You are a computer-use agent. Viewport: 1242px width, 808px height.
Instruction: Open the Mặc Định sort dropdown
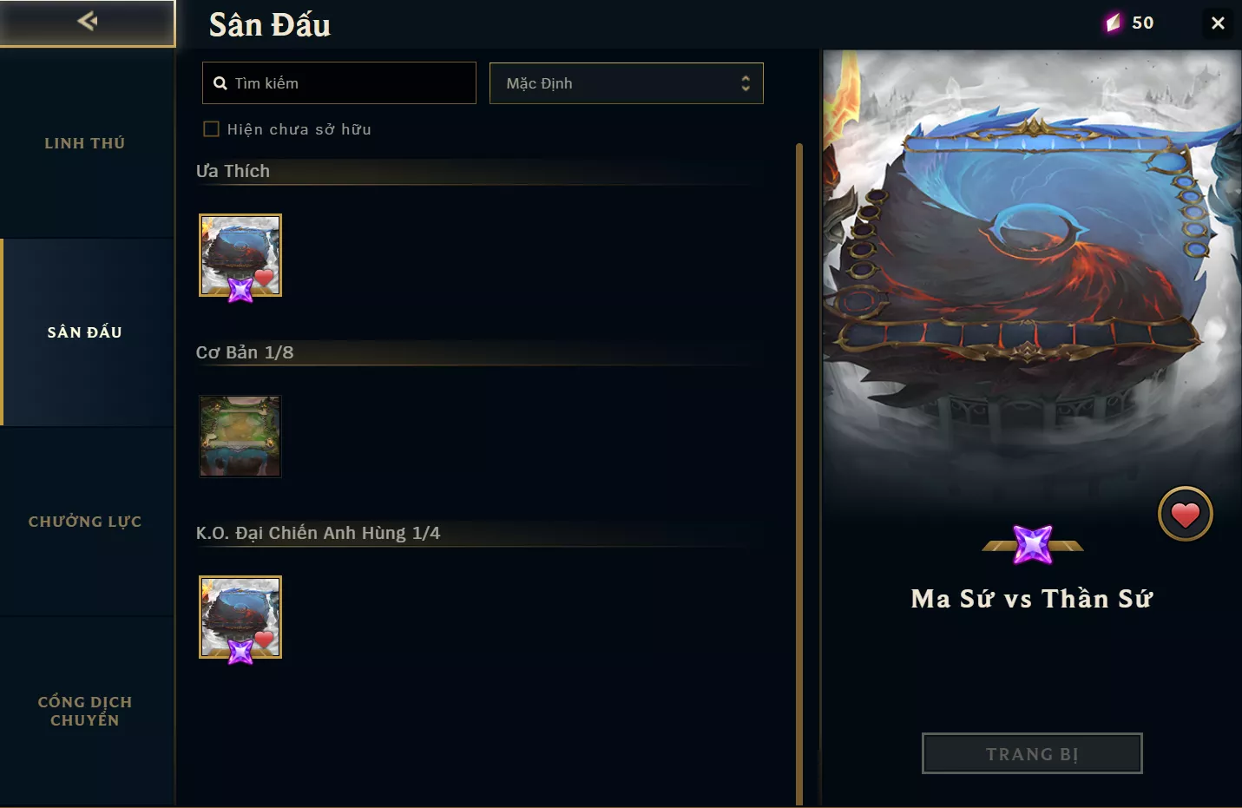click(x=627, y=83)
